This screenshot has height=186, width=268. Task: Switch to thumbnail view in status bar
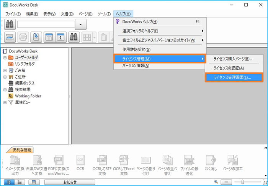tap(9, 182)
